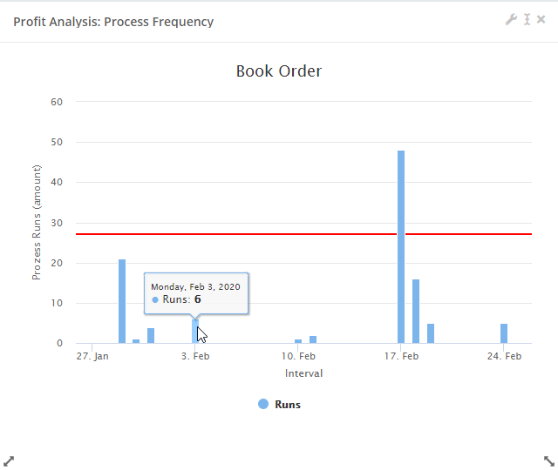Click the resize handle at bottom-right corner
558x470 pixels.
click(549, 461)
